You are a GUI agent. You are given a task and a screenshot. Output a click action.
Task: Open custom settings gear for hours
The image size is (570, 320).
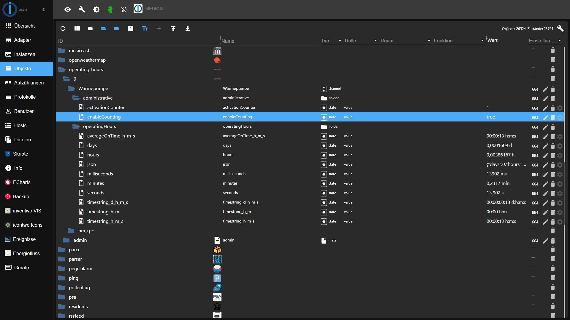pyautogui.click(x=560, y=156)
